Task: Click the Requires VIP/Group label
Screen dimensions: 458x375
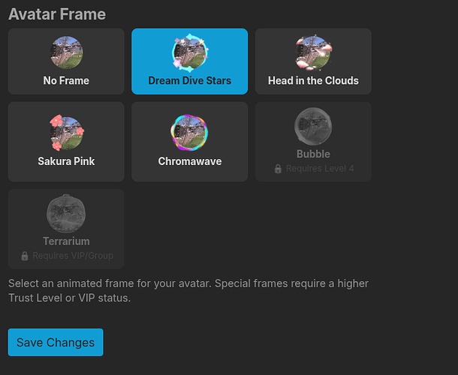Action: pos(73,256)
